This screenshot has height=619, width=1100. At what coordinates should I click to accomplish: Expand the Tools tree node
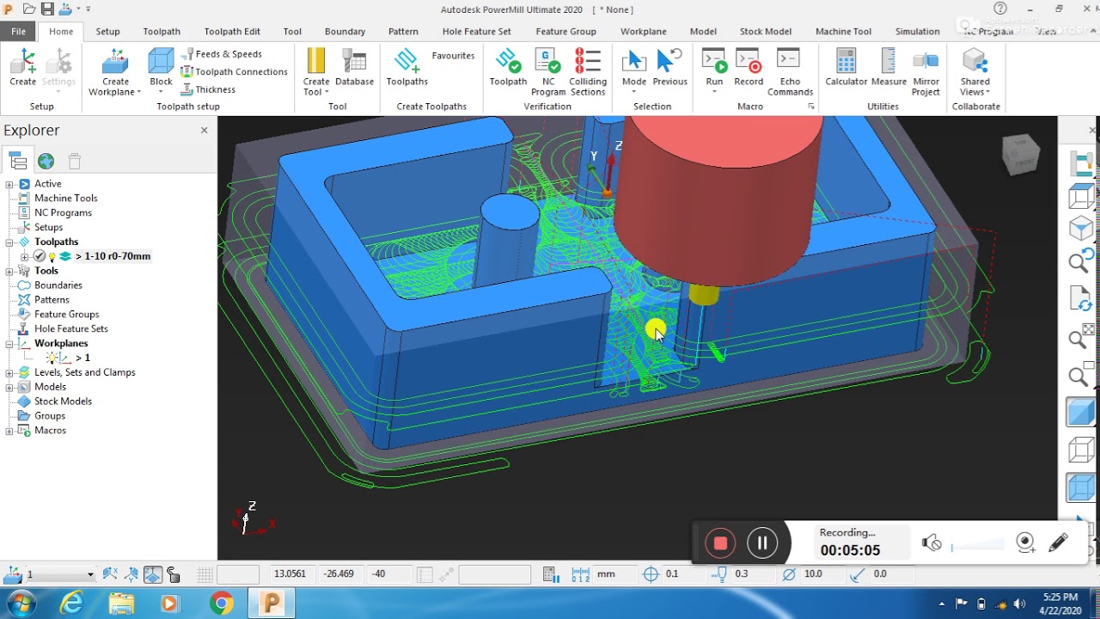(9, 271)
